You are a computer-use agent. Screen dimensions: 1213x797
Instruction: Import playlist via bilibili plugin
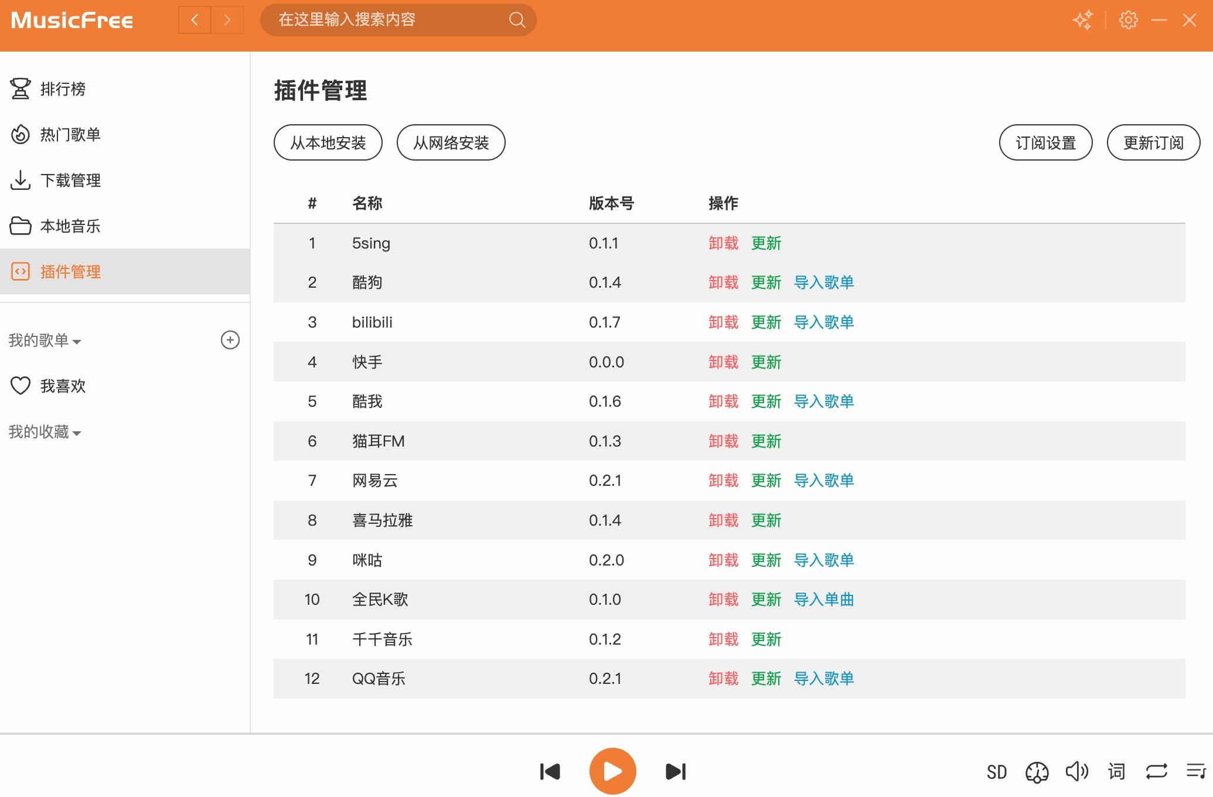824,322
